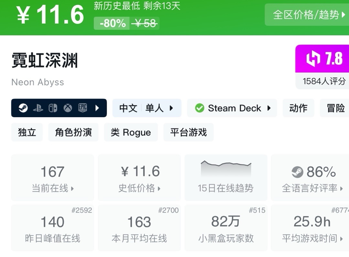Click the Nintendo Switch platform icon
The width and height of the screenshot is (349, 257).
pyautogui.click(x=53, y=108)
